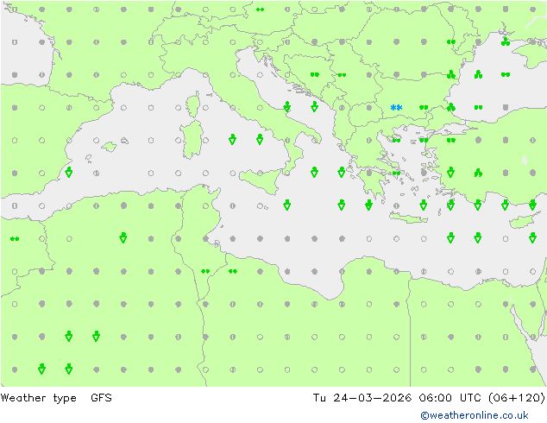Click the 'Weather type' caption text
The width and height of the screenshot is (547, 423).
(x=38, y=398)
